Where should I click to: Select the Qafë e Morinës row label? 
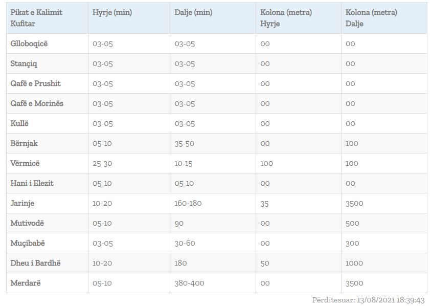pos(37,103)
